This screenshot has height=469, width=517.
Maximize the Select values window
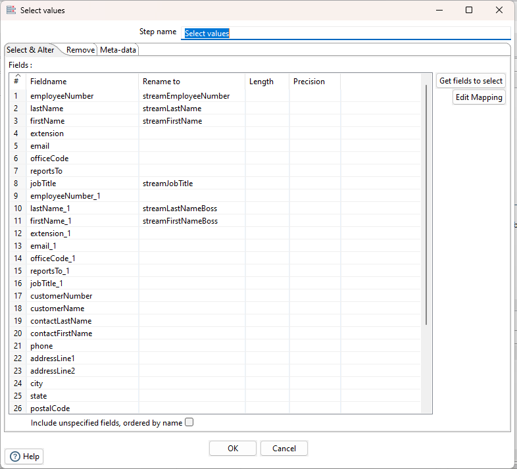pyautogui.click(x=469, y=11)
